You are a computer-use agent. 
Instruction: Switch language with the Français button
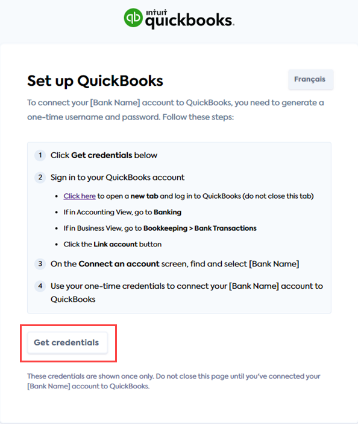pos(310,79)
